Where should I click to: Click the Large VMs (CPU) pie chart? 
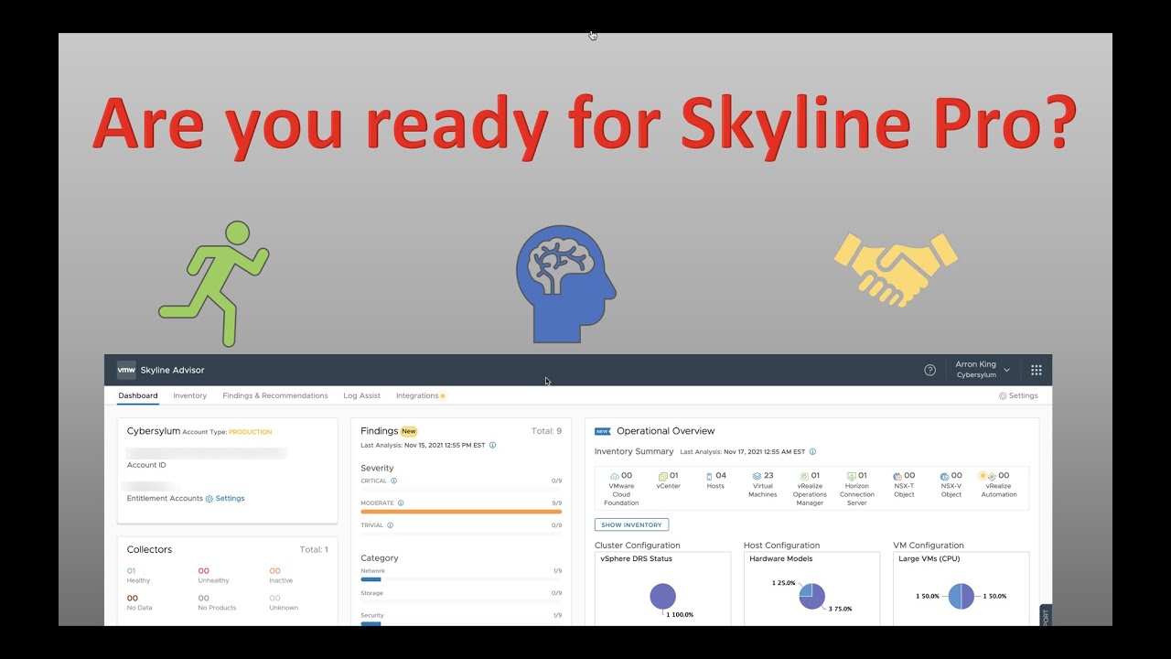[x=961, y=597]
